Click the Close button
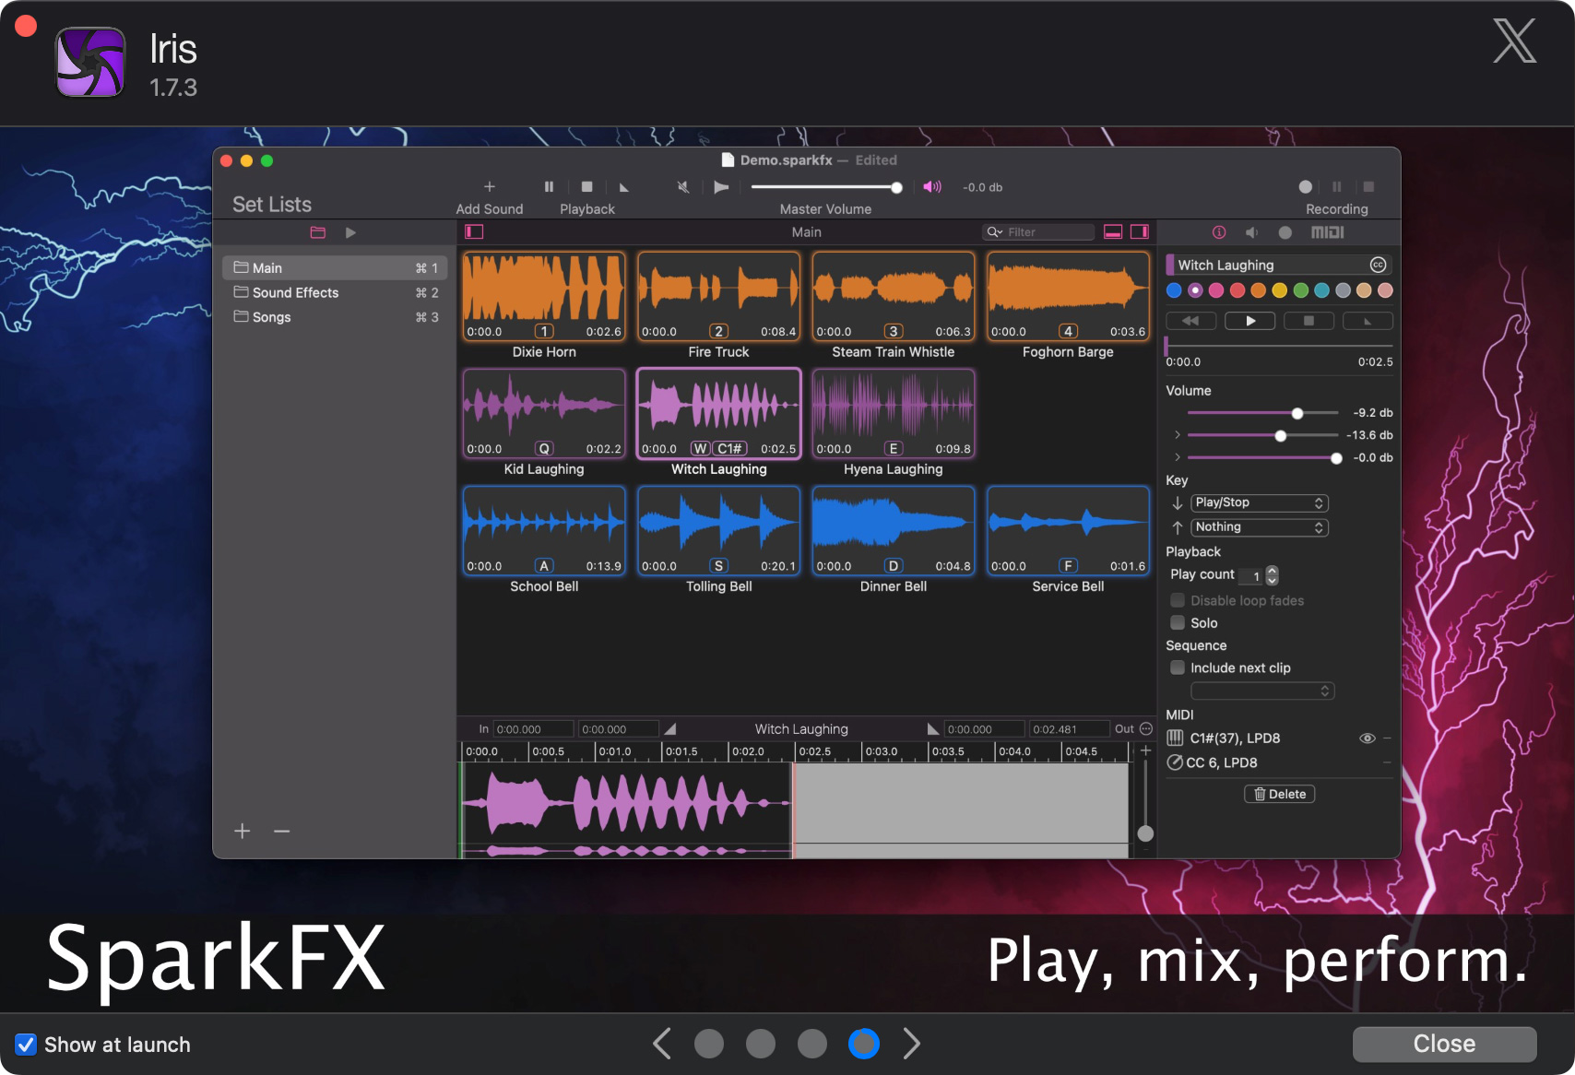 [1443, 1044]
